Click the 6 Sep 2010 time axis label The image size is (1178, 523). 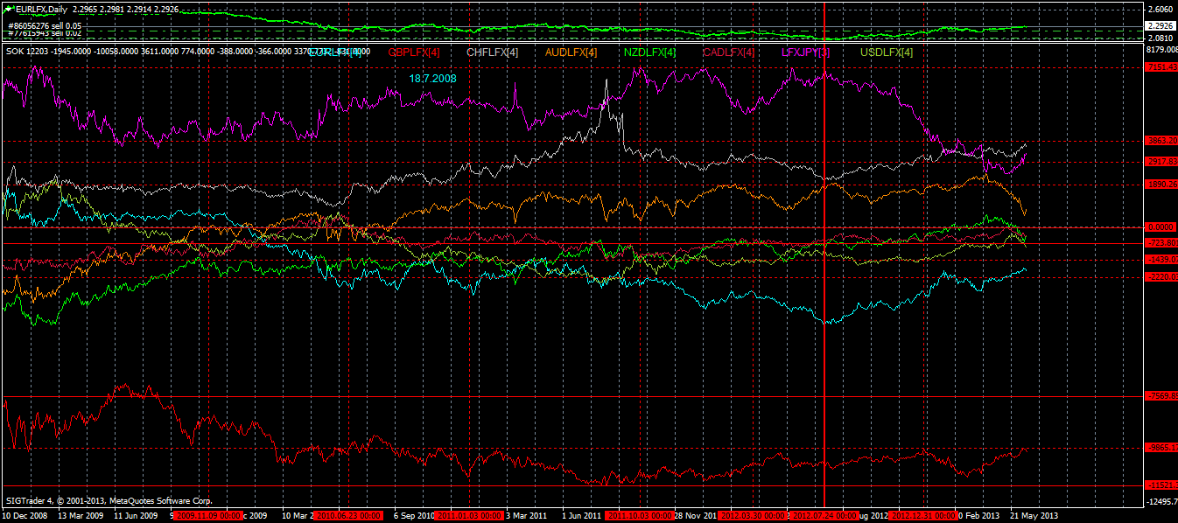[x=414, y=516]
